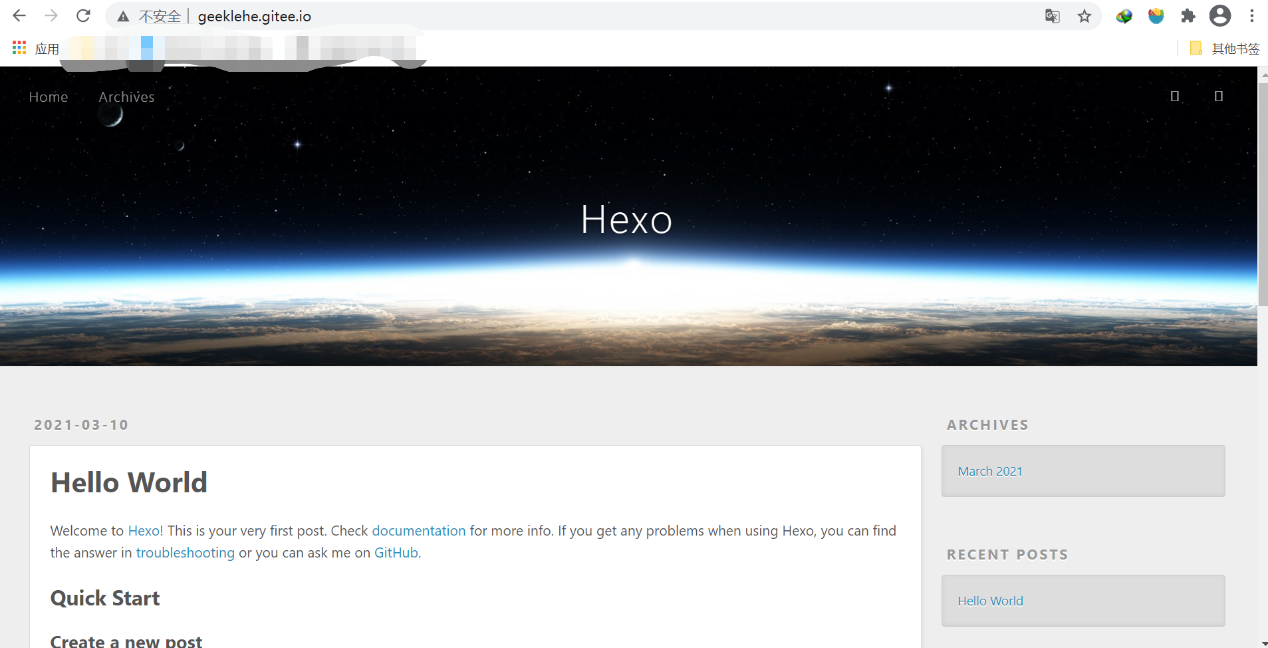Image resolution: width=1268 pixels, height=648 pixels.
Task: Open the colorful ball extension icon
Action: click(x=1124, y=16)
